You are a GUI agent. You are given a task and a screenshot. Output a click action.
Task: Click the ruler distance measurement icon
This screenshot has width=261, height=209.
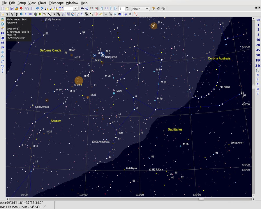[x=101, y=14]
